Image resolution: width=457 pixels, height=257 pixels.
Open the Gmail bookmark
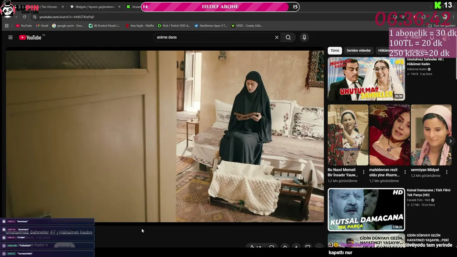tap(42, 26)
